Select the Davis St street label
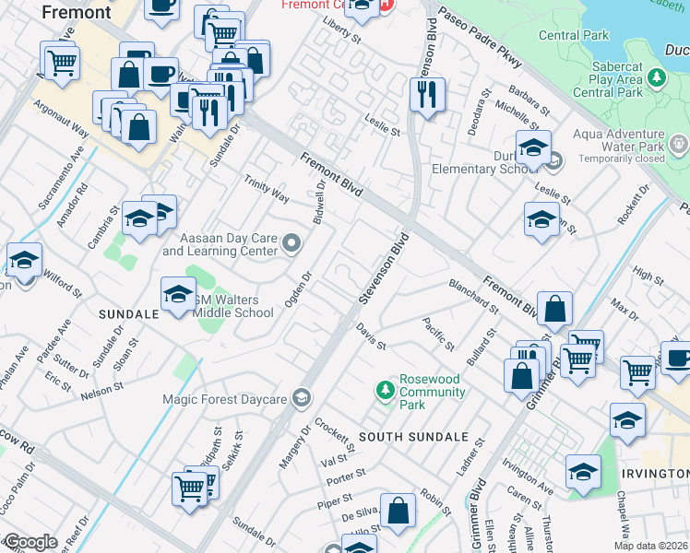690x553 pixels. 371,336
